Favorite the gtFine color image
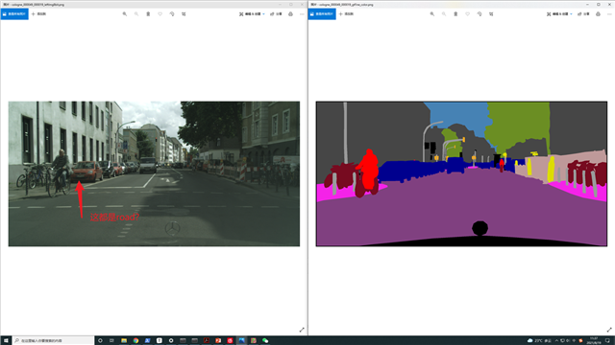 (x=468, y=14)
